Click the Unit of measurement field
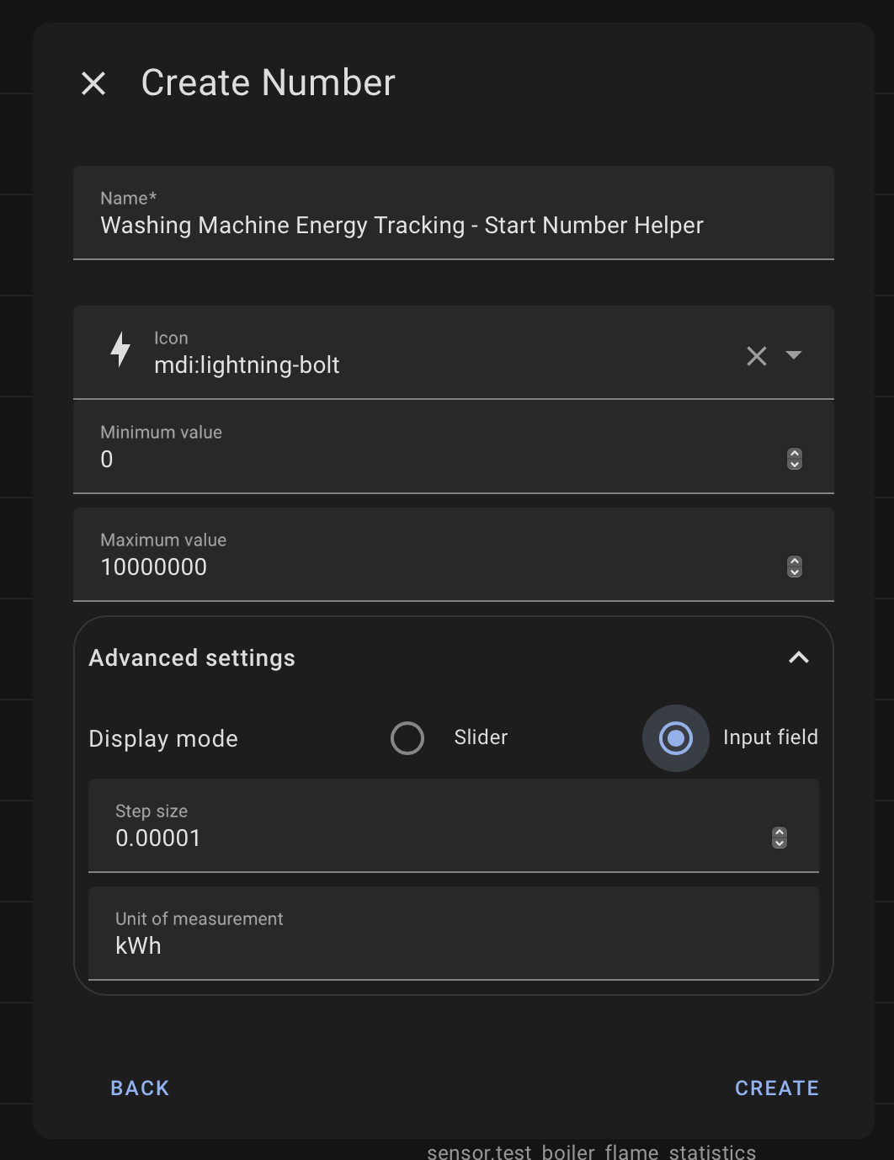The height and width of the screenshot is (1160, 894). (454, 934)
